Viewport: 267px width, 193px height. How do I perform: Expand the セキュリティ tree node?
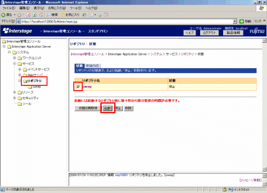tap(14, 98)
